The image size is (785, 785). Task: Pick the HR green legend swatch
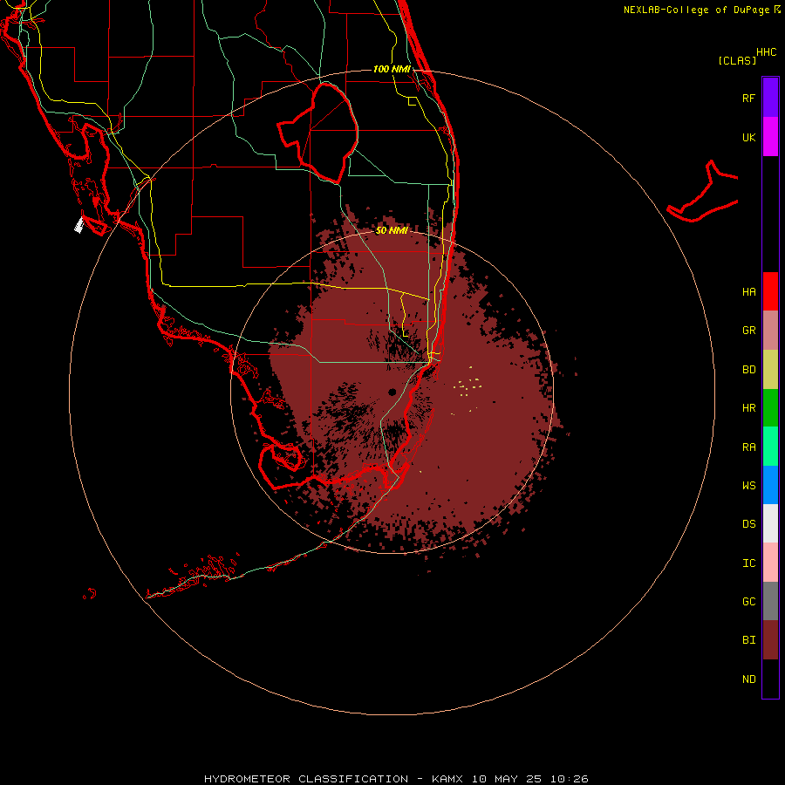[770, 408]
